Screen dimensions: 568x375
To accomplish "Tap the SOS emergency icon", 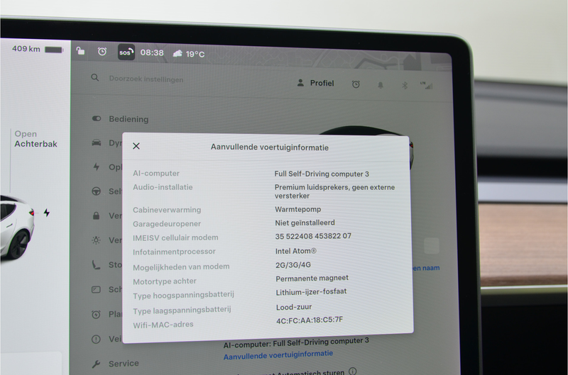I will [x=126, y=52].
